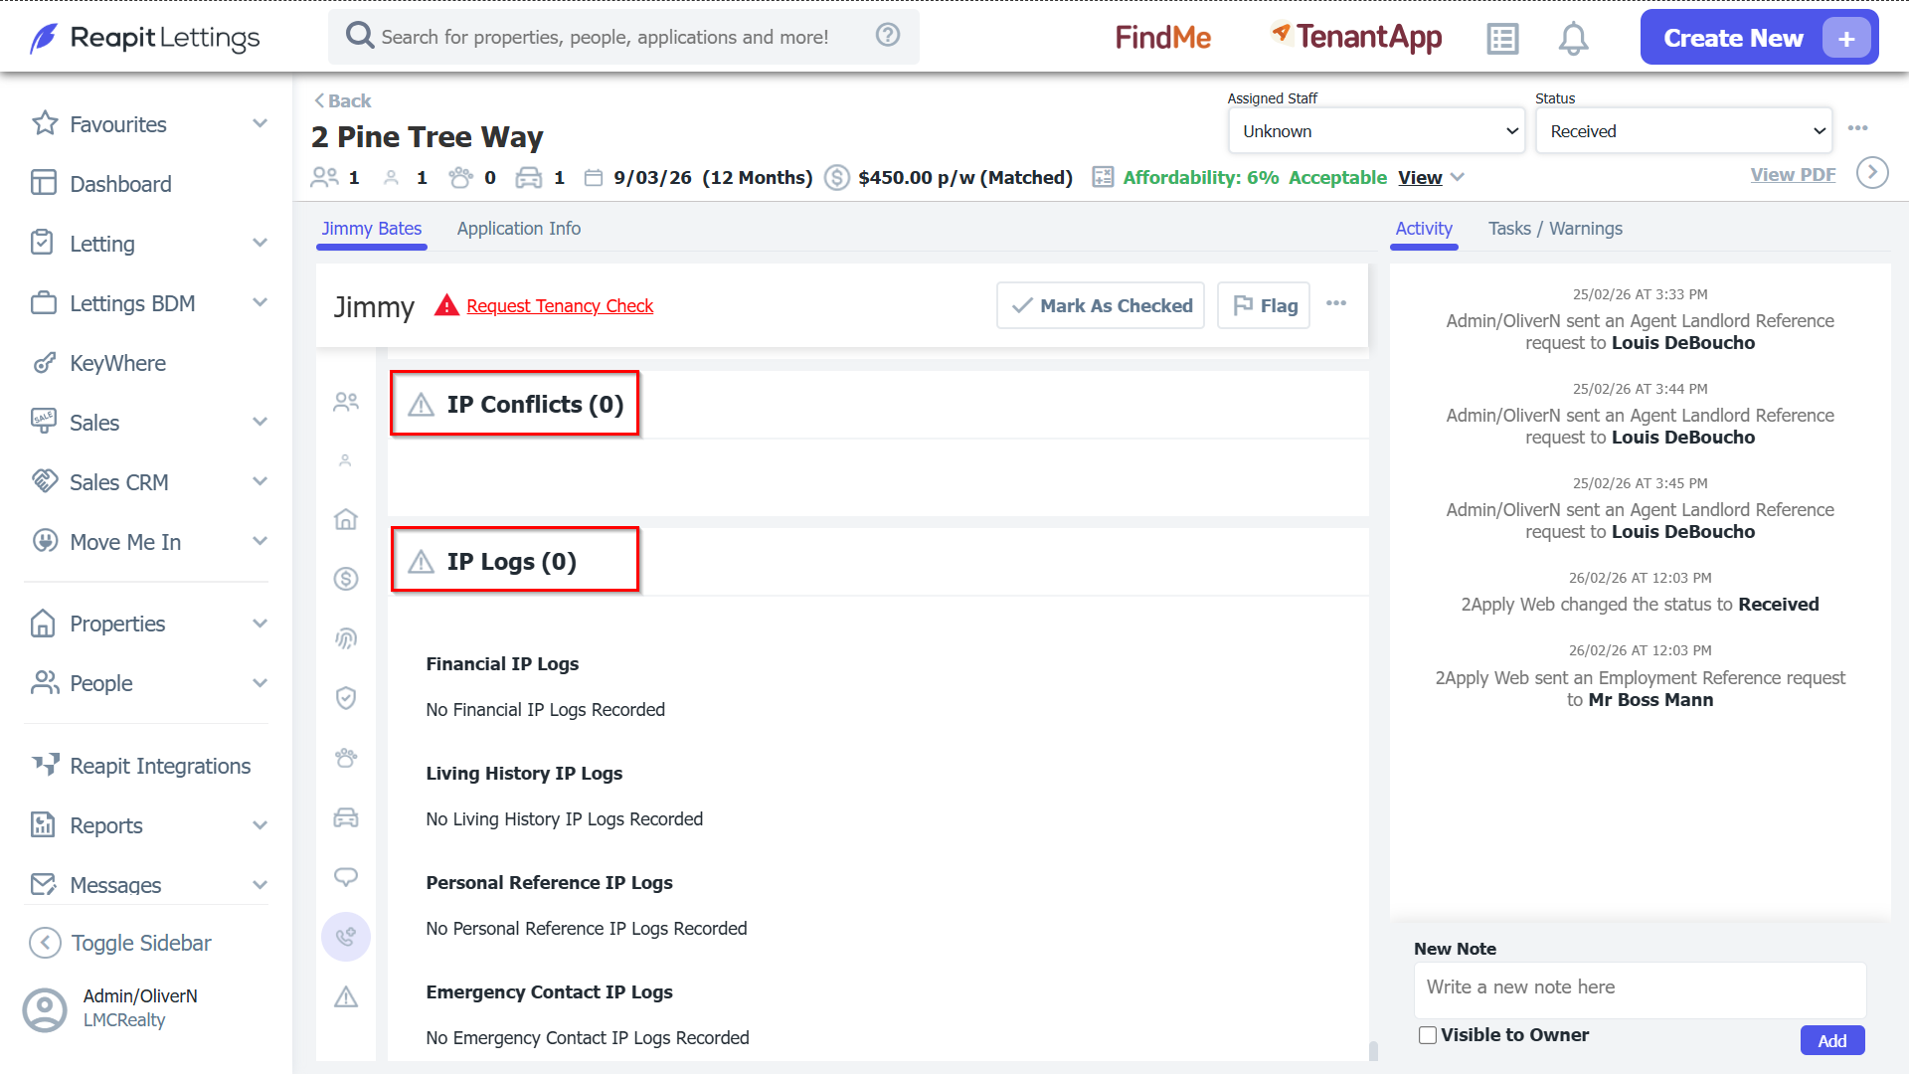Open the fingerprint identity section icon
This screenshot has width=1909, height=1074.
[346, 638]
